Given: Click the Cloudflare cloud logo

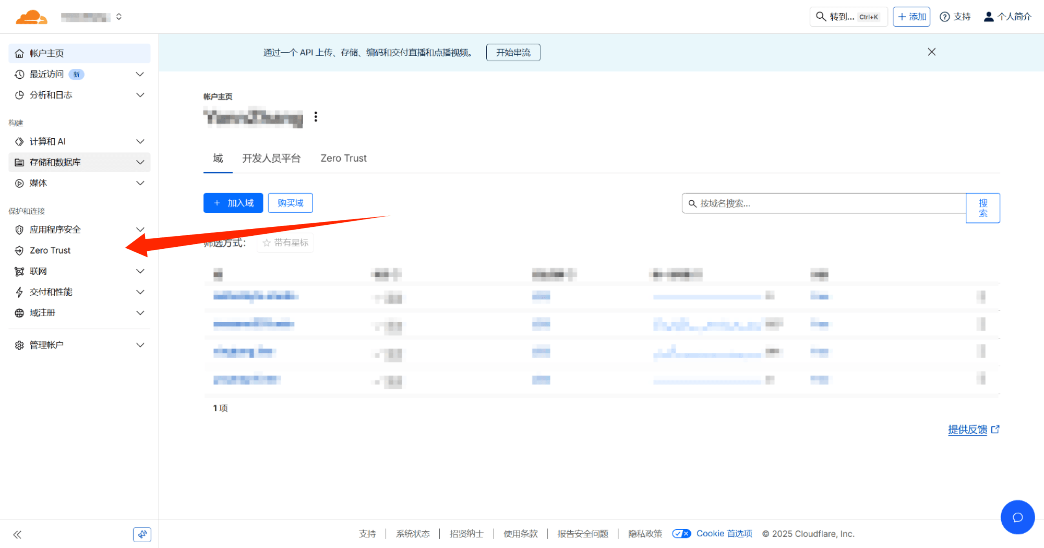Looking at the screenshot, I should click(31, 17).
